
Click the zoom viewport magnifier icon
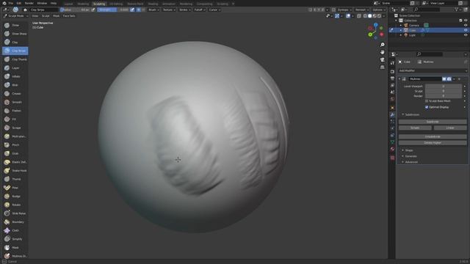pos(382,45)
